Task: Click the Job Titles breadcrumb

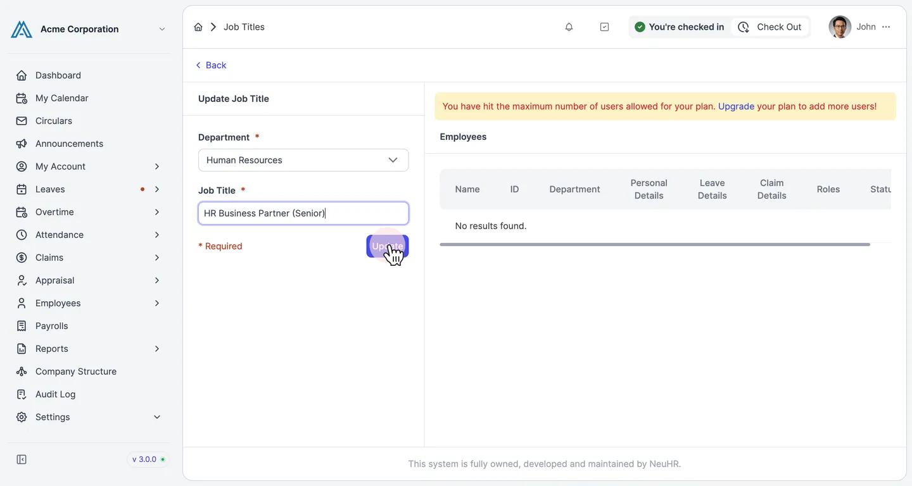Action: pyautogui.click(x=244, y=27)
